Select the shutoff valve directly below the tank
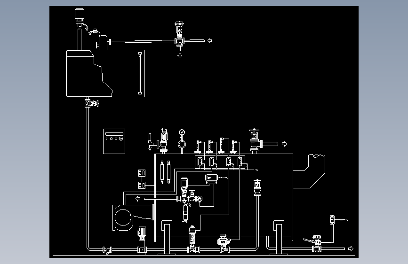 click(x=91, y=103)
